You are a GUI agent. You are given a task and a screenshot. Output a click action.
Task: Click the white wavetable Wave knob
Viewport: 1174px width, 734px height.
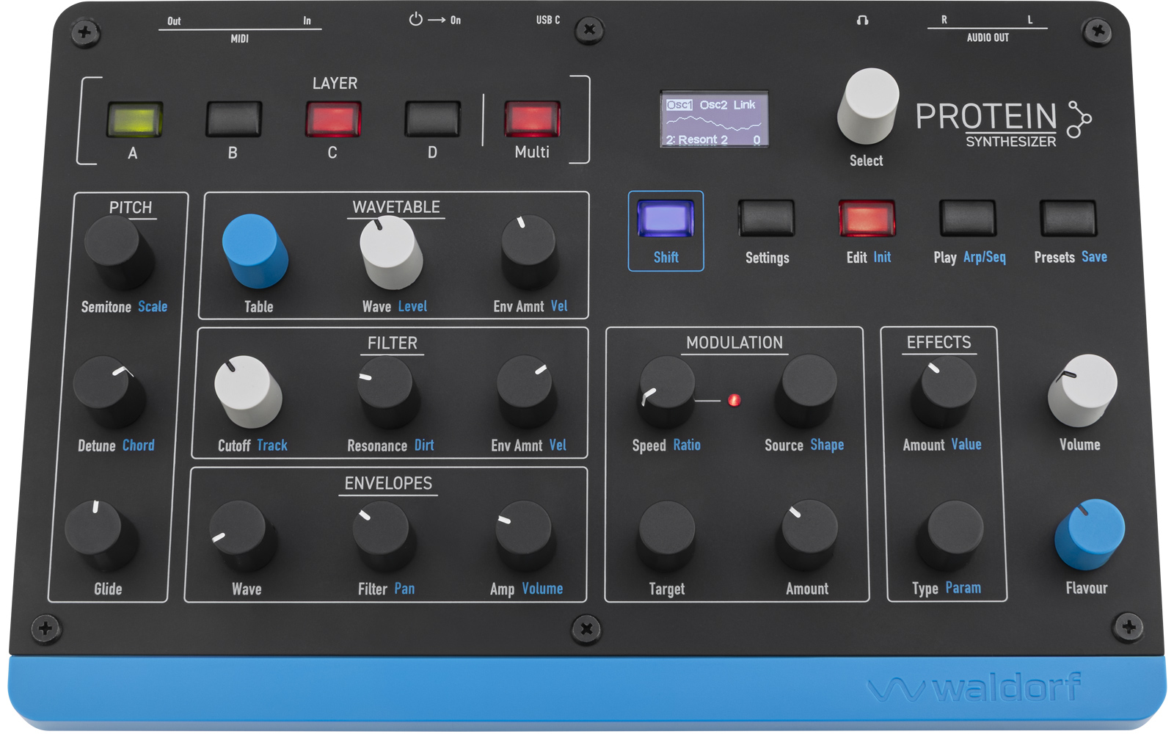(x=389, y=250)
